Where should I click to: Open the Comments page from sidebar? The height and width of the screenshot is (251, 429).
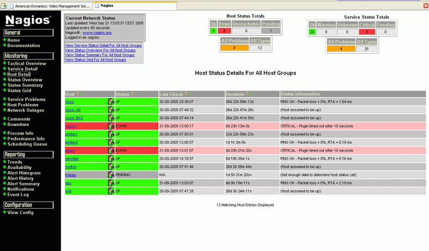(19, 119)
